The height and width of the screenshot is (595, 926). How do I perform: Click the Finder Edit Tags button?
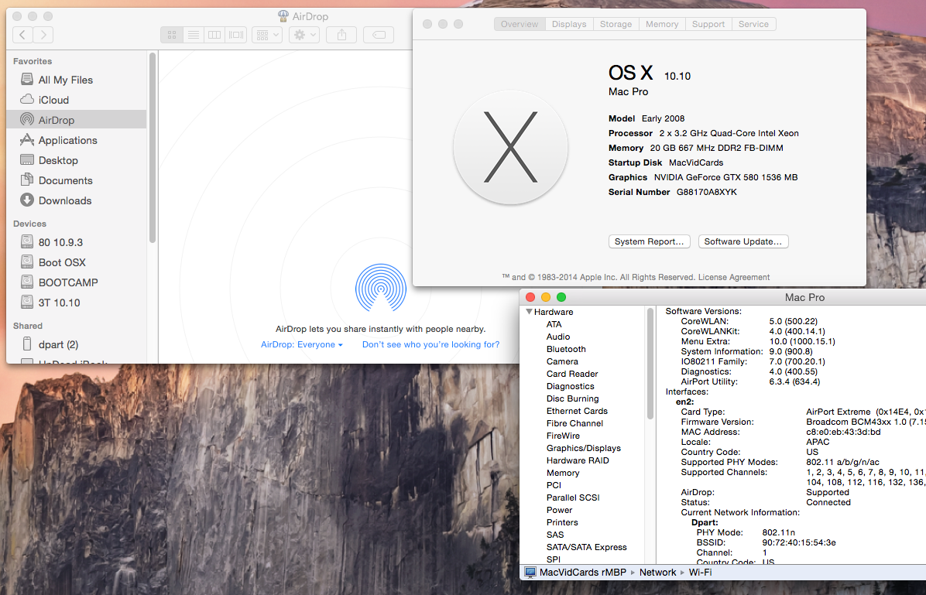tap(379, 36)
